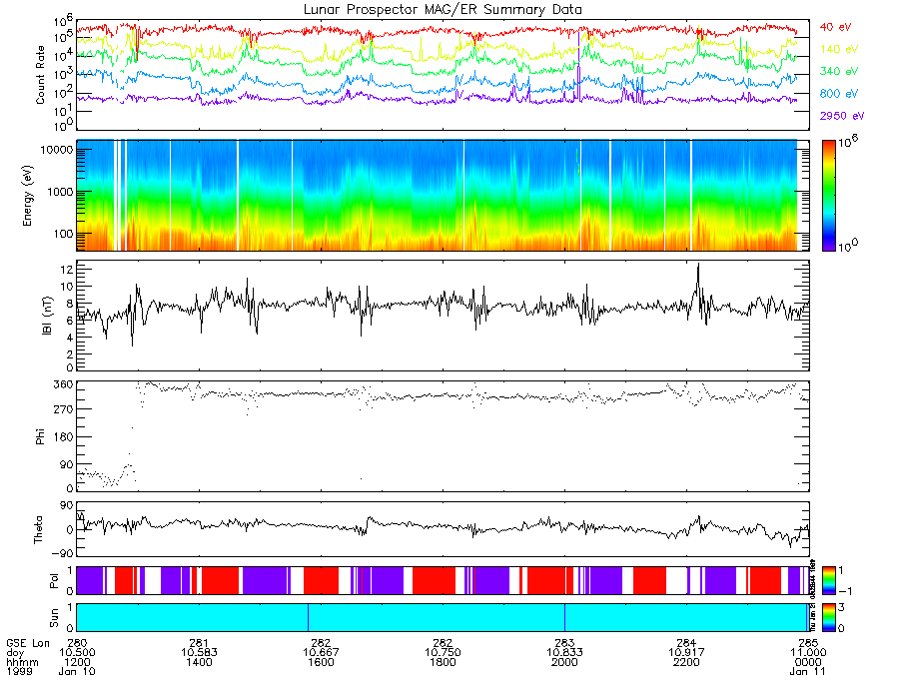This screenshot has height=699, width=899.
Task: Click the '0000' time tick label
Action: [808, 662]
